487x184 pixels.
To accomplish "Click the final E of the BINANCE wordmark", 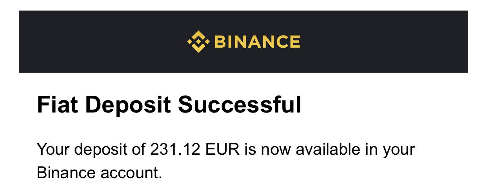I will [x=295, y=41].
